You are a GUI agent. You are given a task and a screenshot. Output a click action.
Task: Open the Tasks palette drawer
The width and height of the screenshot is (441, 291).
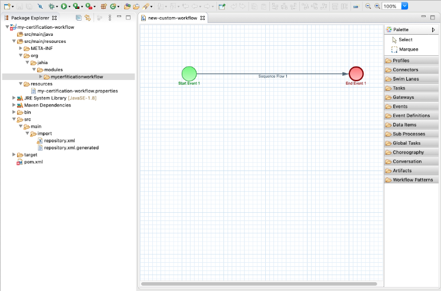pos(399,88)
